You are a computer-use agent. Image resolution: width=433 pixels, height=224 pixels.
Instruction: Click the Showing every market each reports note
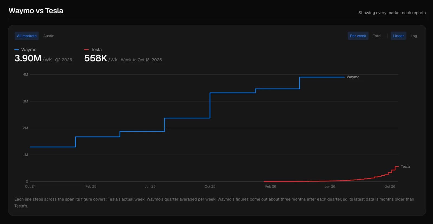coord(392,13)
